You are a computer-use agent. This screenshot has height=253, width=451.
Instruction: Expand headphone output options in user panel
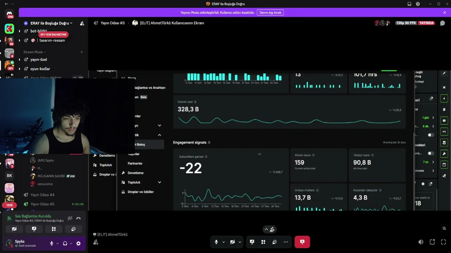[x=71, y=244]
